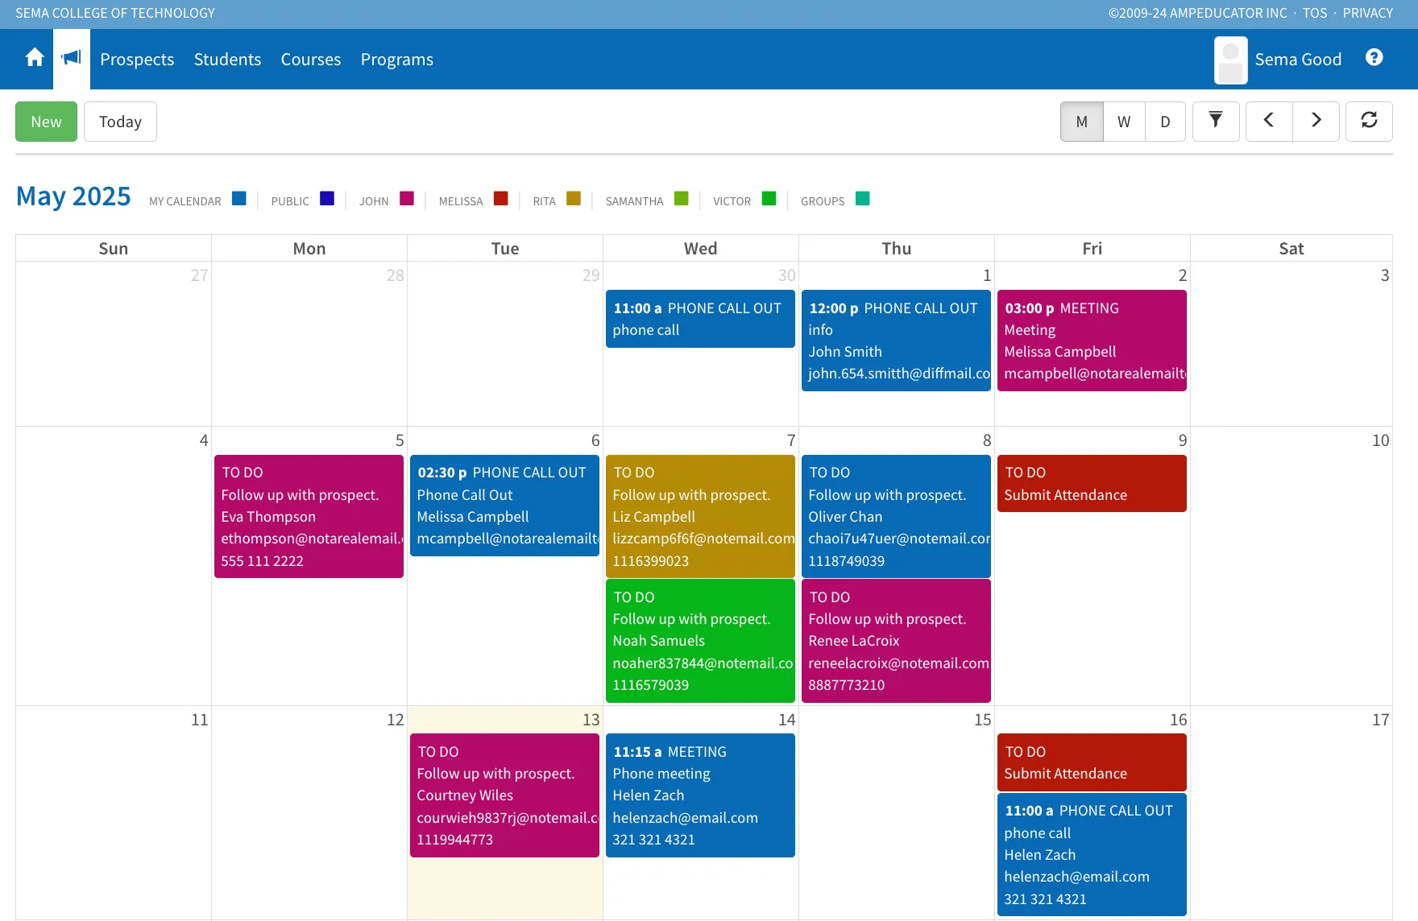This screenshot has width=1418, height=921.
Task: Click the May 2025 heading
Action: [x=73, y=196]
